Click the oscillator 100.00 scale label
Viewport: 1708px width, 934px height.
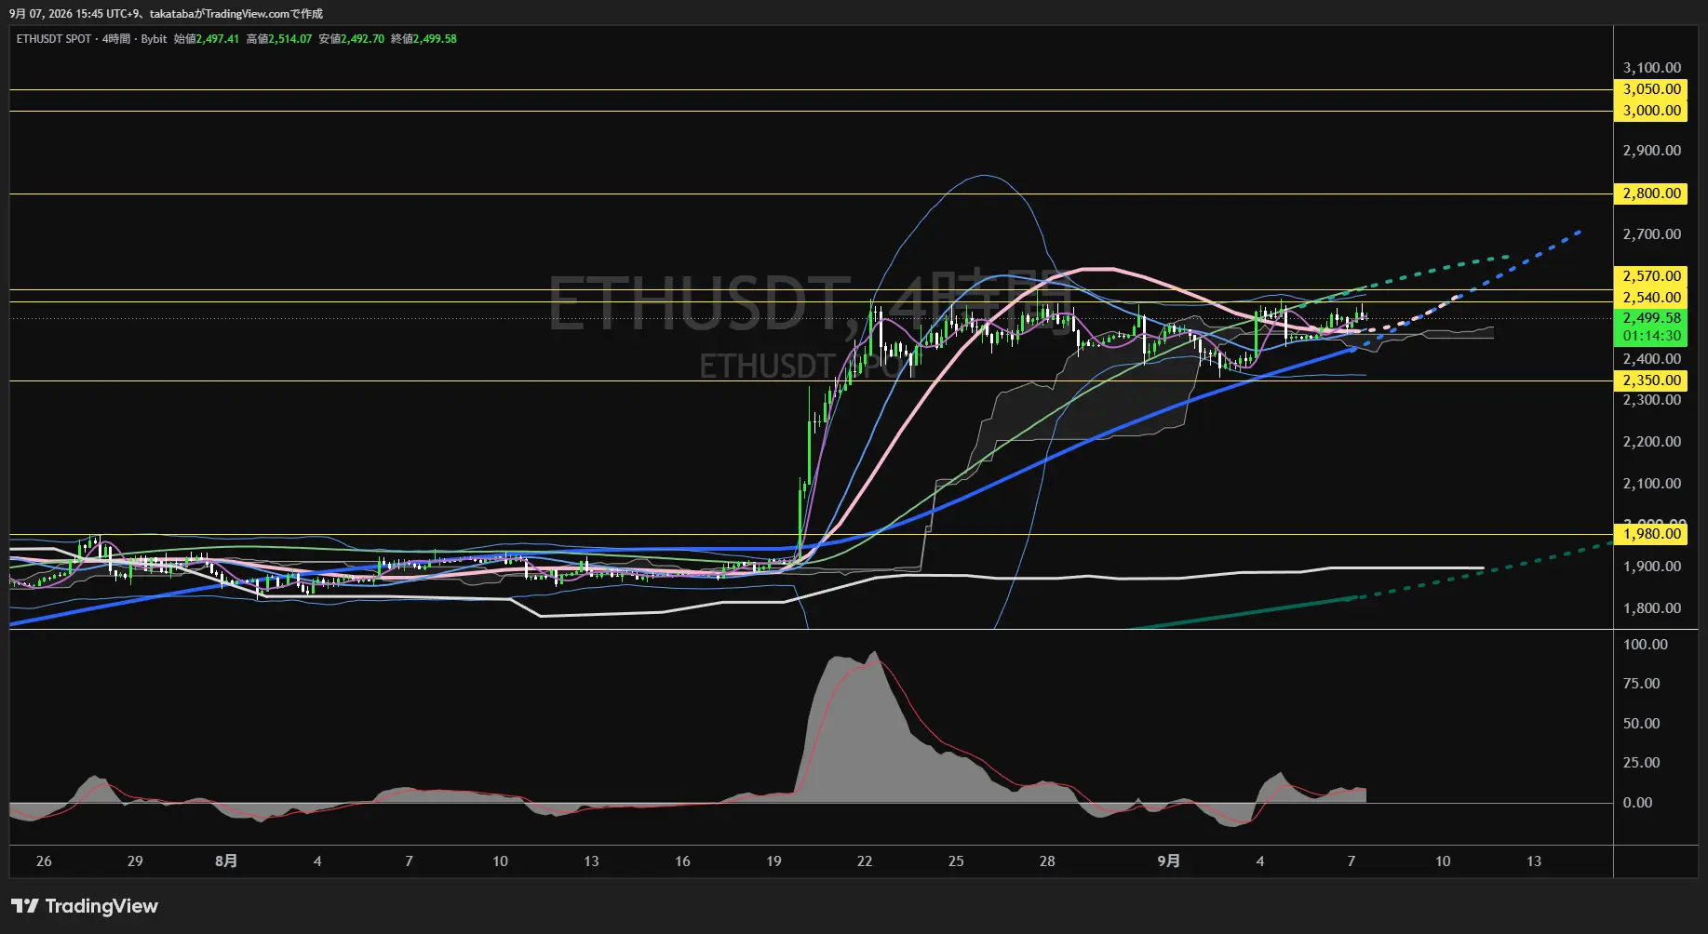click(1645, 645)
